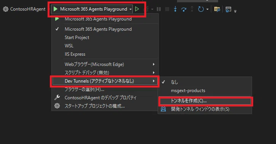The image size is (276, 144).
Task: Select the msgext-products tunnel
Action: [x=205, y=91]
